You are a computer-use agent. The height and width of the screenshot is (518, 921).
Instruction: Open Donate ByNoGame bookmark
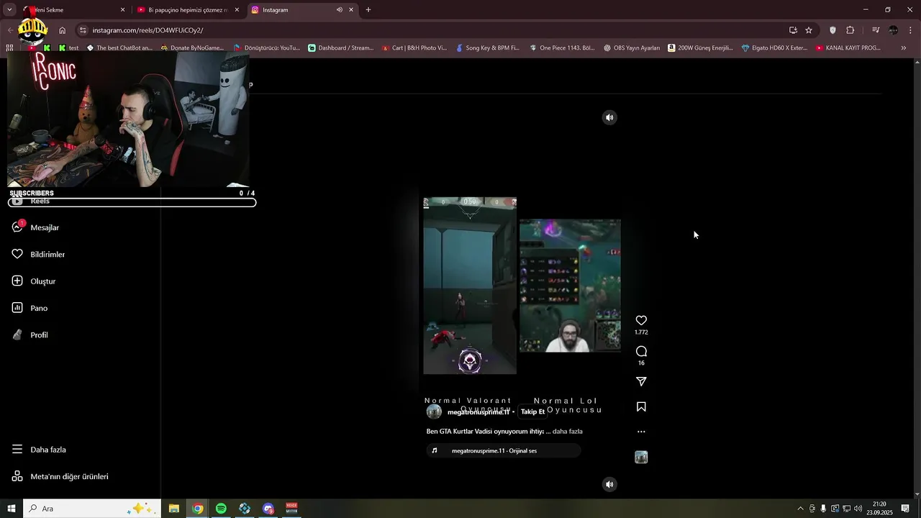pyautogui.click(x=192, y=48)
